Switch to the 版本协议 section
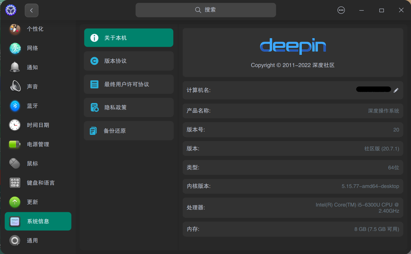411x254 pixels. coord(128,61)
